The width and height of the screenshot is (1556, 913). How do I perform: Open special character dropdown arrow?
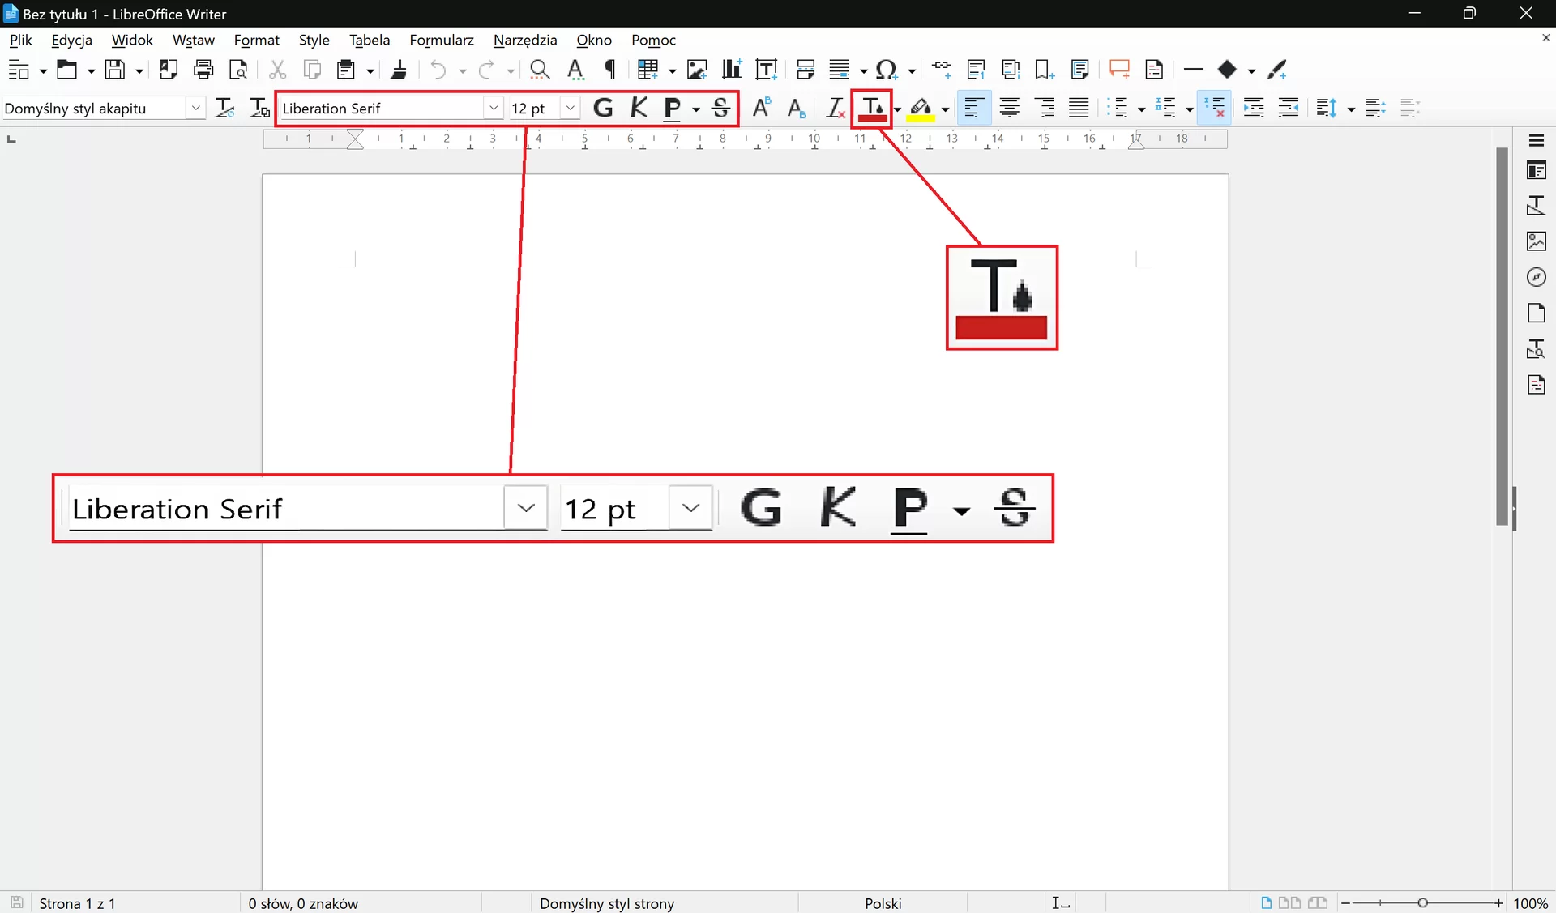click(x=912, y=71)
